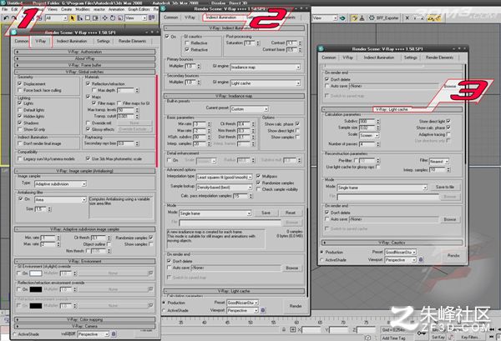Screen dimensions: 501x341
Task: Toggle Displacement checkbox in Global switches
Action: point(20,83)
